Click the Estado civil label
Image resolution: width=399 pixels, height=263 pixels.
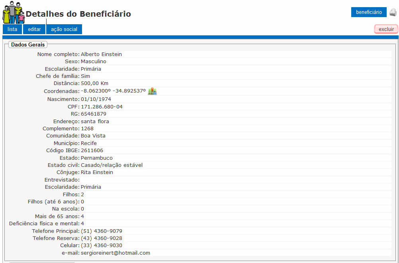[x=64, y=165]
